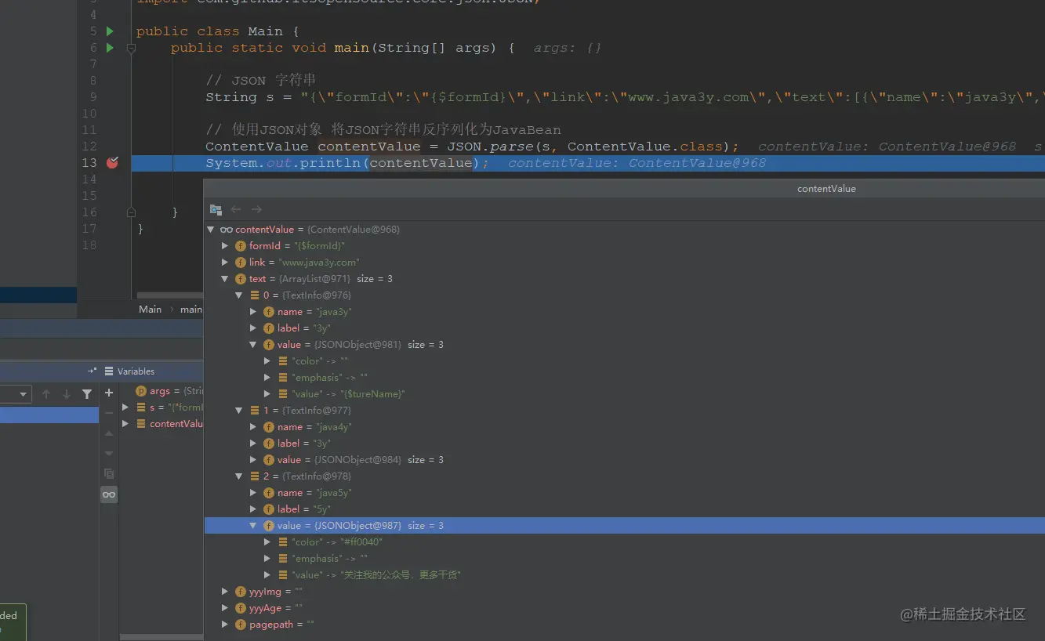The width and height of the screenshot is (1045, 641).
Task: Select the name = "java3y" row
Action: (624, 312)
